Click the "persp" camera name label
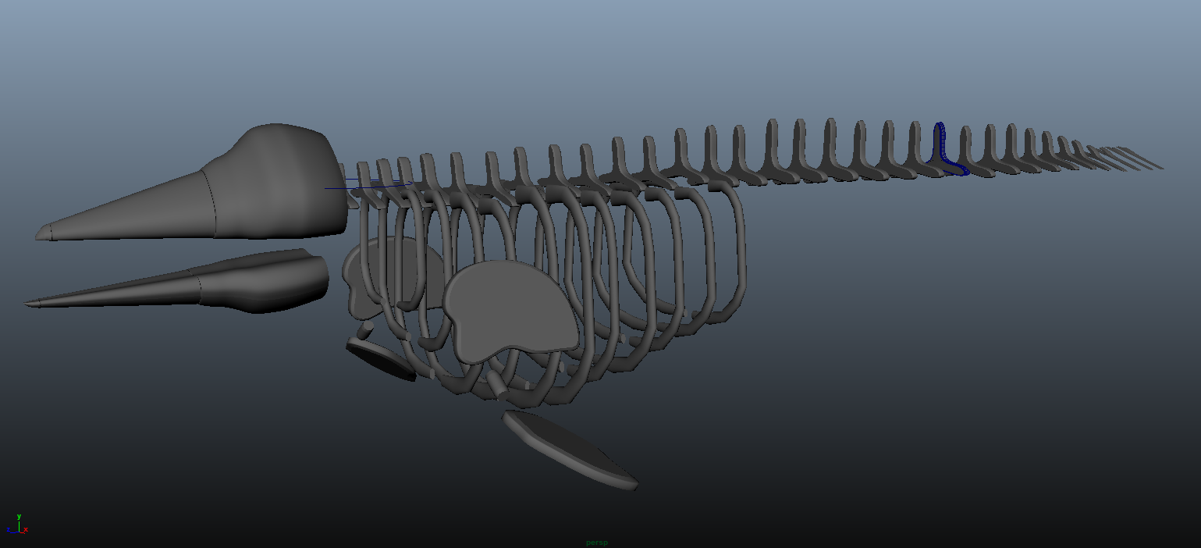1201x548 pixels. point(597,543)
